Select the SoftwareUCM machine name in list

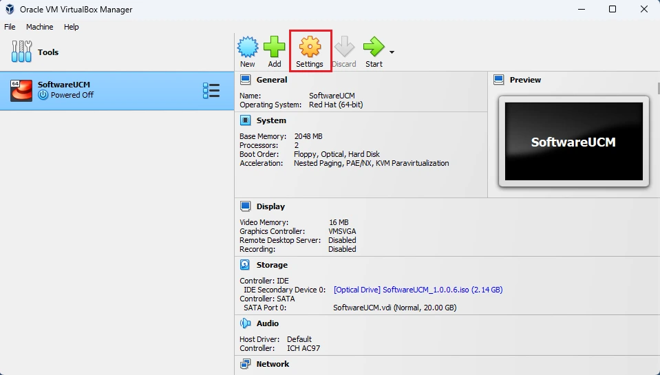pos(64,85)
